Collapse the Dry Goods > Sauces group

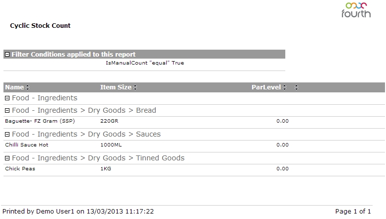coord(7,134)
